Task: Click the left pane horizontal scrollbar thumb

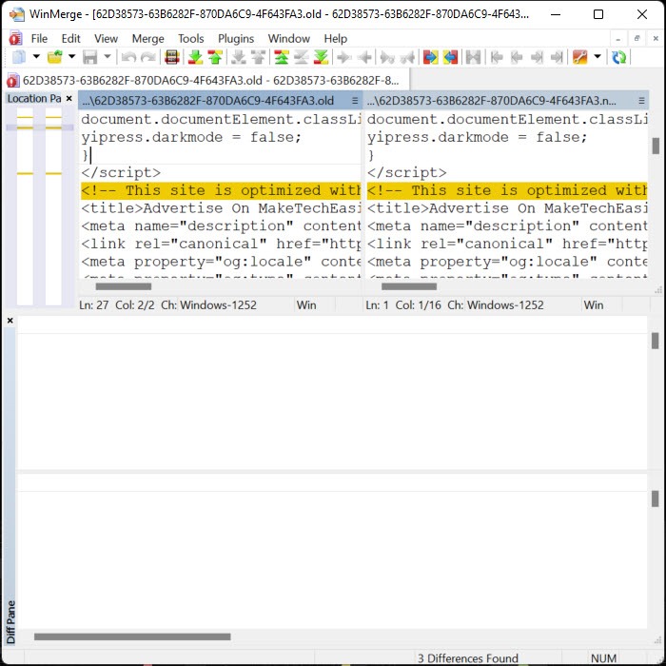Action: point(123,286)
